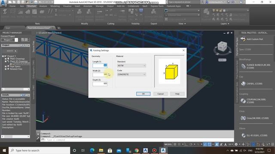The height and width of the screenshot is (154, 275).
Task: Open the Visualize ribbon tab
Action: pos(67,6)
